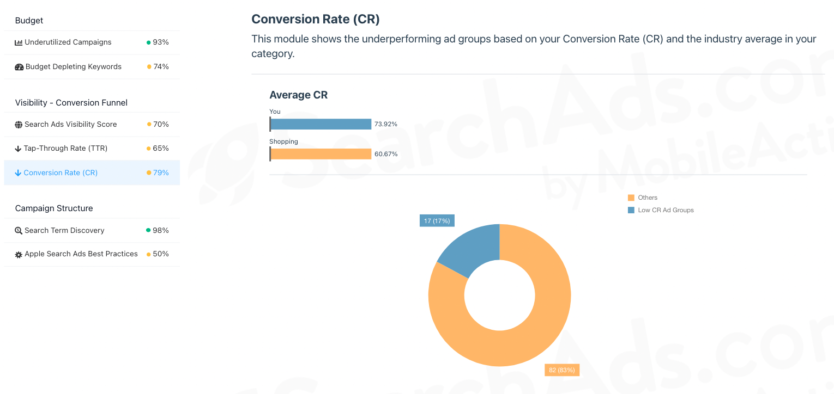Switch to the Conversion Rate (CR) item
834x394 pixels.
pos(61,173)
